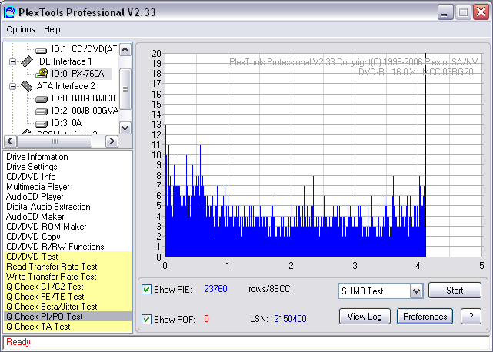Screen dimensions: 493x352
Task: Click the horizontal scroll left arrow
Action: coord(10,141)
